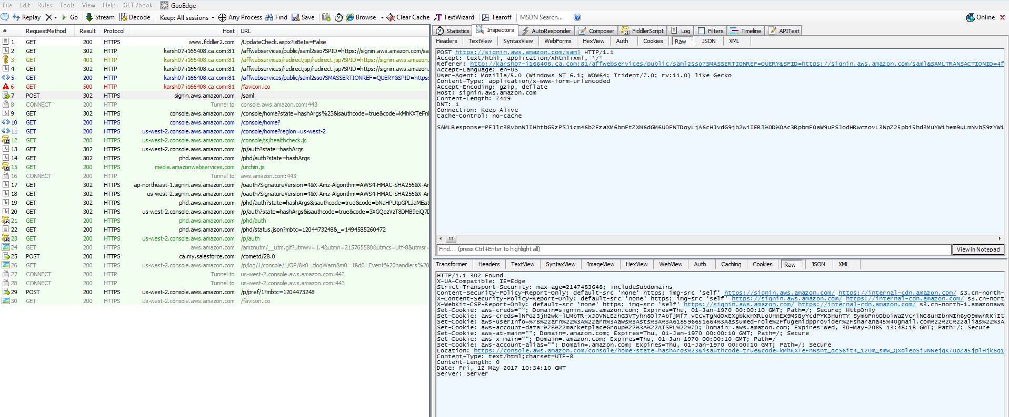Open the FiddlerScript tab

point(642,31)
